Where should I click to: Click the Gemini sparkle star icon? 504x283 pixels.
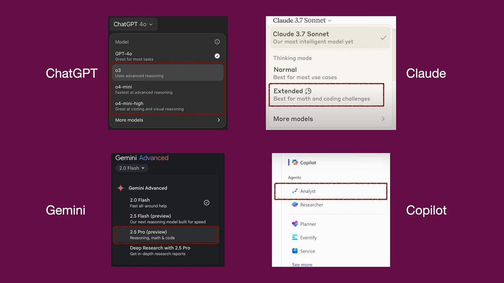(120, 188)
